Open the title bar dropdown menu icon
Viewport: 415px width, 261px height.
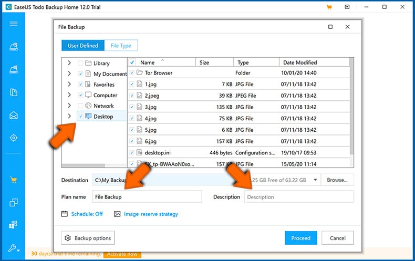(x=347, y=7)
